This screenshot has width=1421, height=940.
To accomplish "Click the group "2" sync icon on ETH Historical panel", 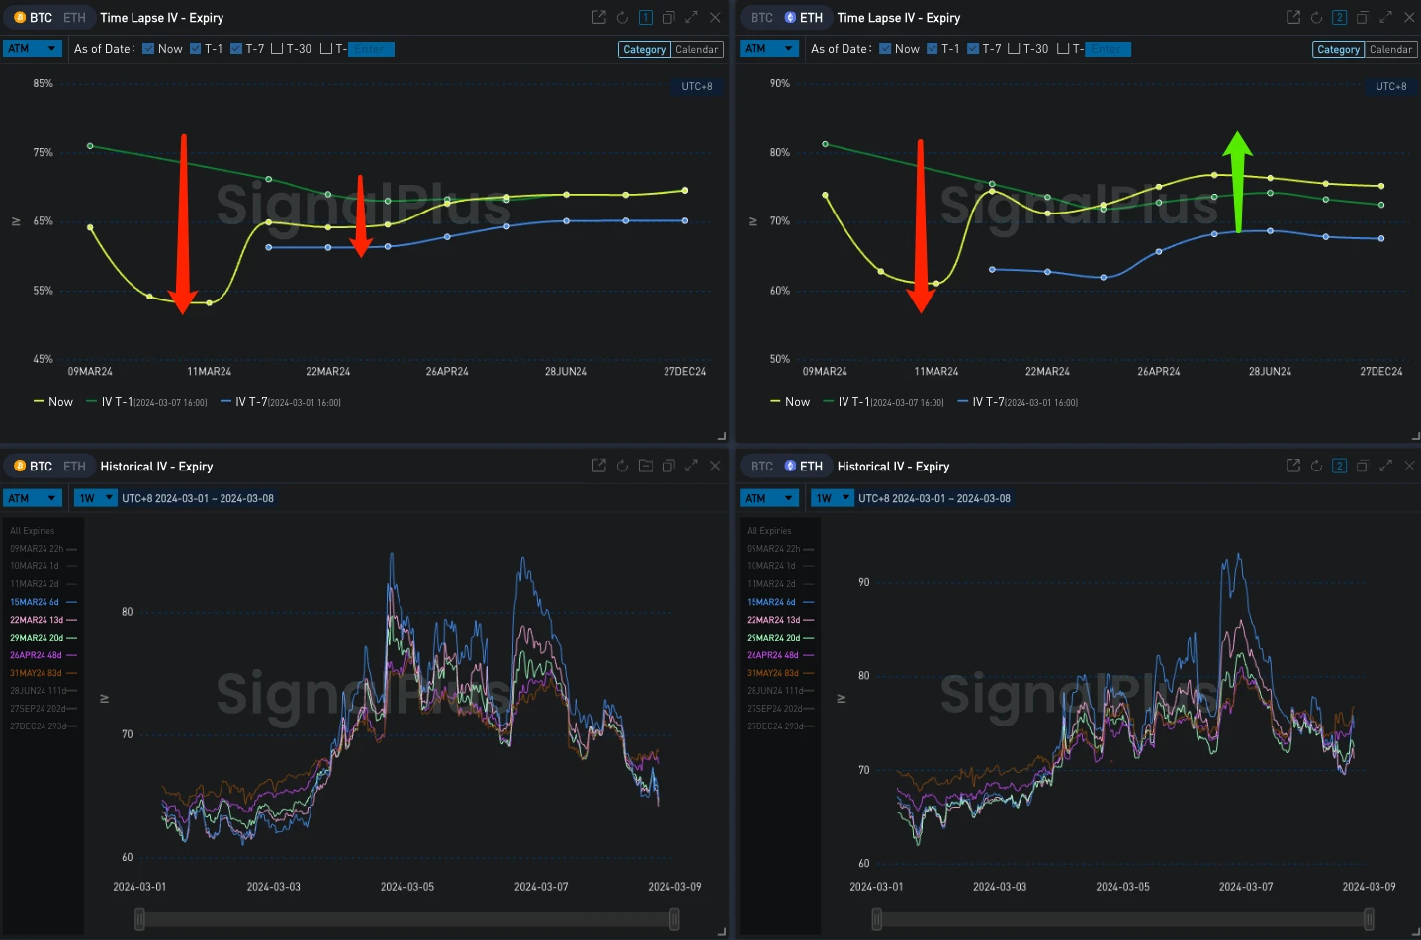I will click(x=1339, y=465).
